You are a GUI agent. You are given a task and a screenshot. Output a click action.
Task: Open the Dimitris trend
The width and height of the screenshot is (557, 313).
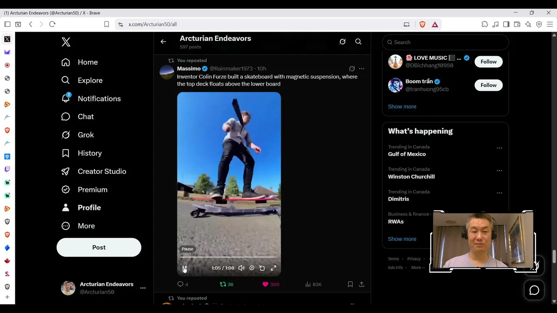pyautogui.click(x=399, y=199)
